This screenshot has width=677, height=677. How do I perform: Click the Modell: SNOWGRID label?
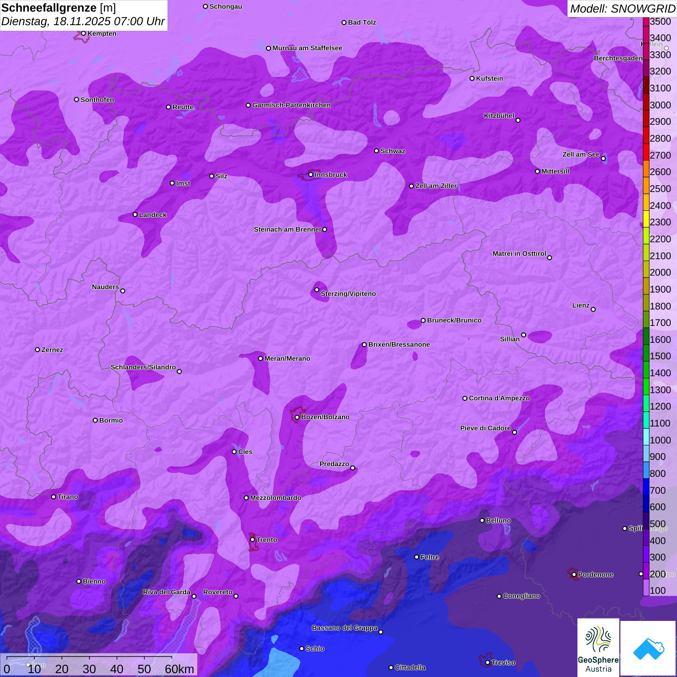click(622, 8)
